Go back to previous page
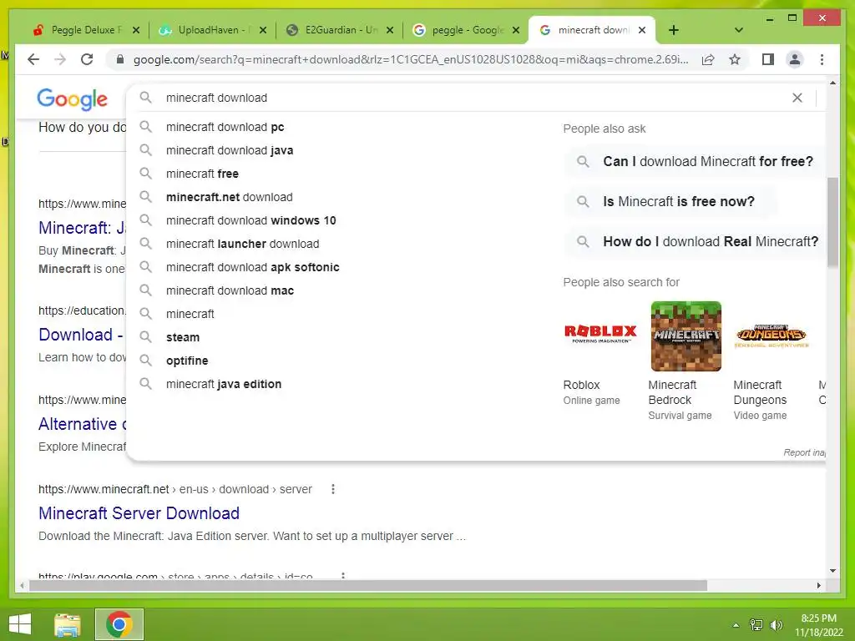Screen dimensions: 855x641 [x=33, y=59]
